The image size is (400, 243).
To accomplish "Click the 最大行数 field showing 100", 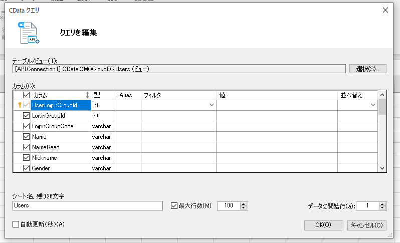I will coord(229,206).
